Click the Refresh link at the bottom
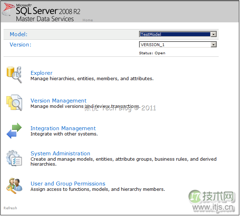Viewport: 240px width, 216px height. 10,208
